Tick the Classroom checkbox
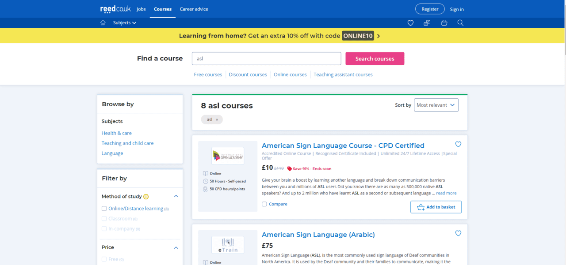 [104, 219]
